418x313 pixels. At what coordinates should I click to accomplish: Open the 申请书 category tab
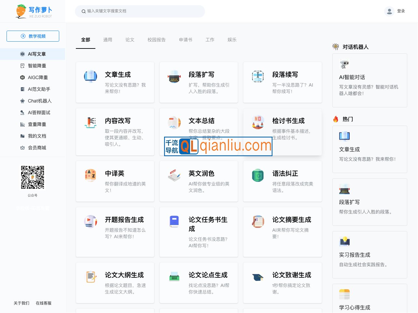tap(186, 40)
